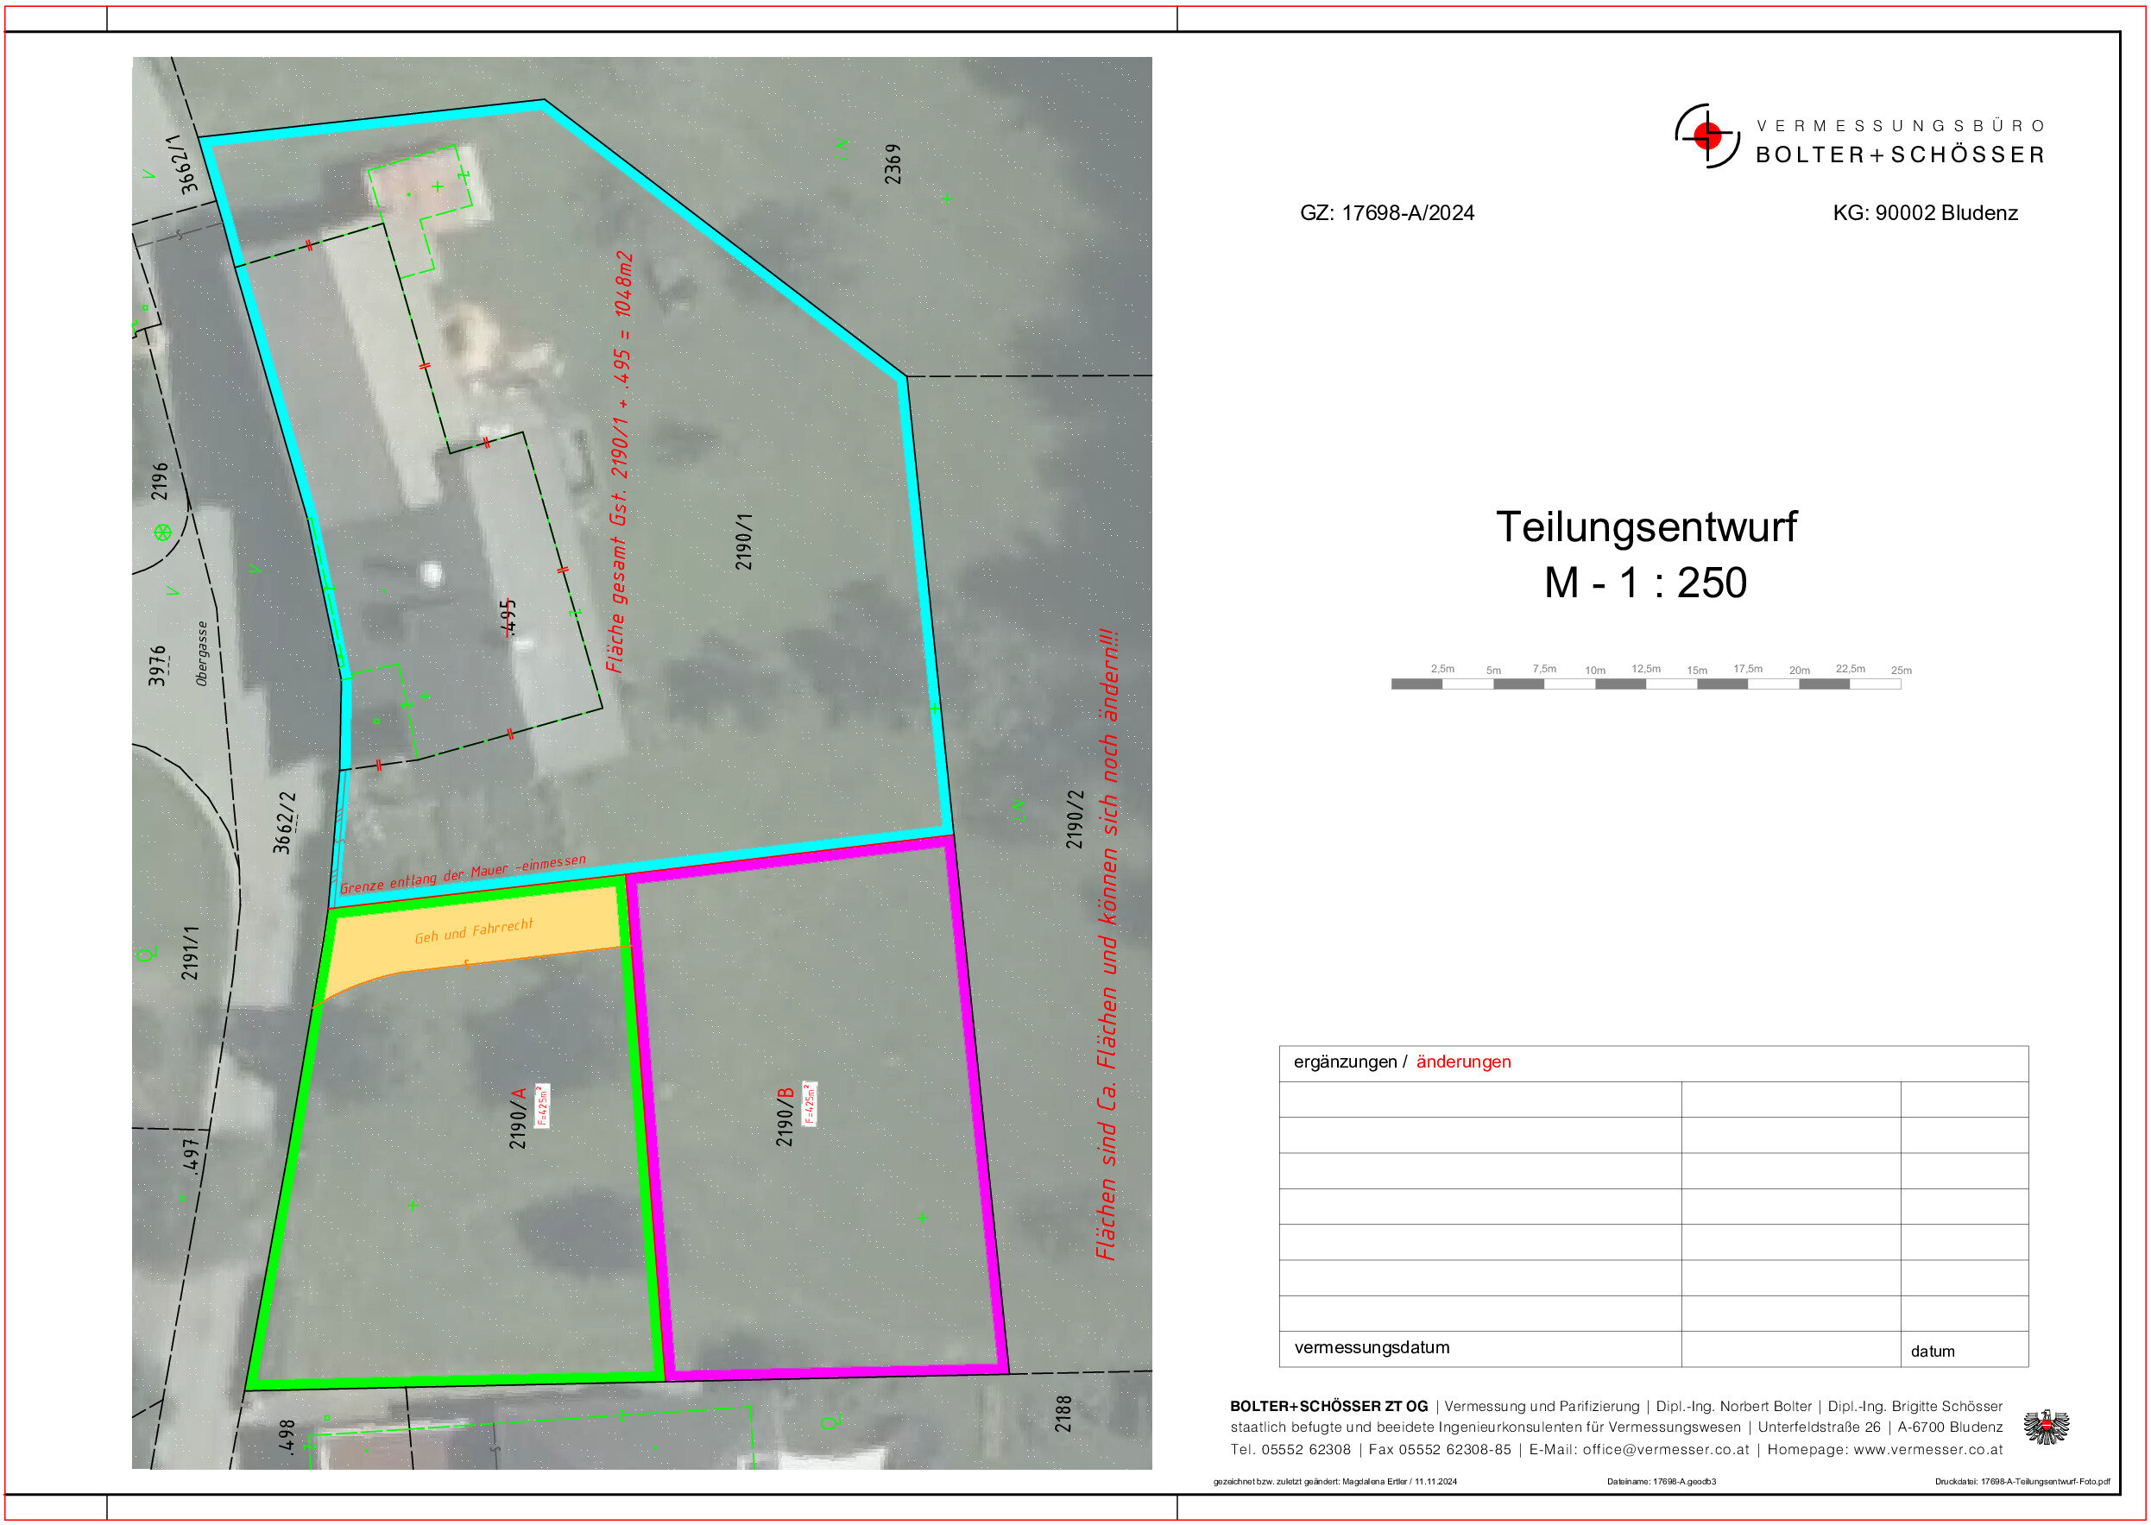The width and height of the screenshot is (2151, 1525).
Task: Click Grenze entlang der Mauer annotation
Action: [463, 873]
